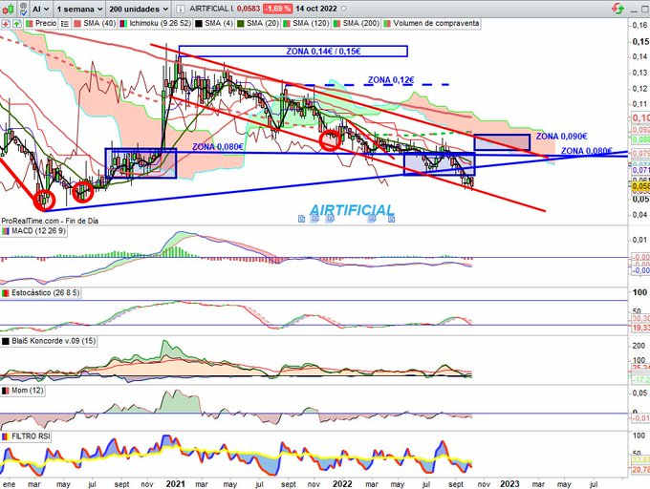Image resolution: width=650 pixels, height=489 pixels.
Task: Click the red-green sync arrows icon
Action: [618, 9]
